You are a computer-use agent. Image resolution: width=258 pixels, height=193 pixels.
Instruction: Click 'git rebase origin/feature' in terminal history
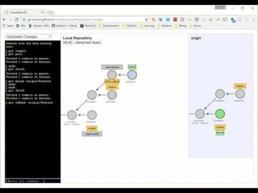tap(31, 102)
